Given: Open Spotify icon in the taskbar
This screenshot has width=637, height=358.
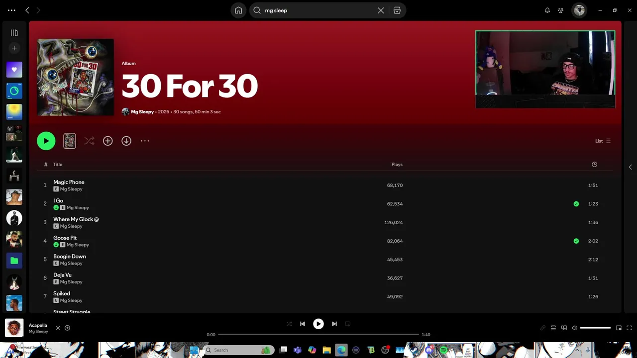Looking at the screenshot, I should pyautogui.click(x=443, y=350).
